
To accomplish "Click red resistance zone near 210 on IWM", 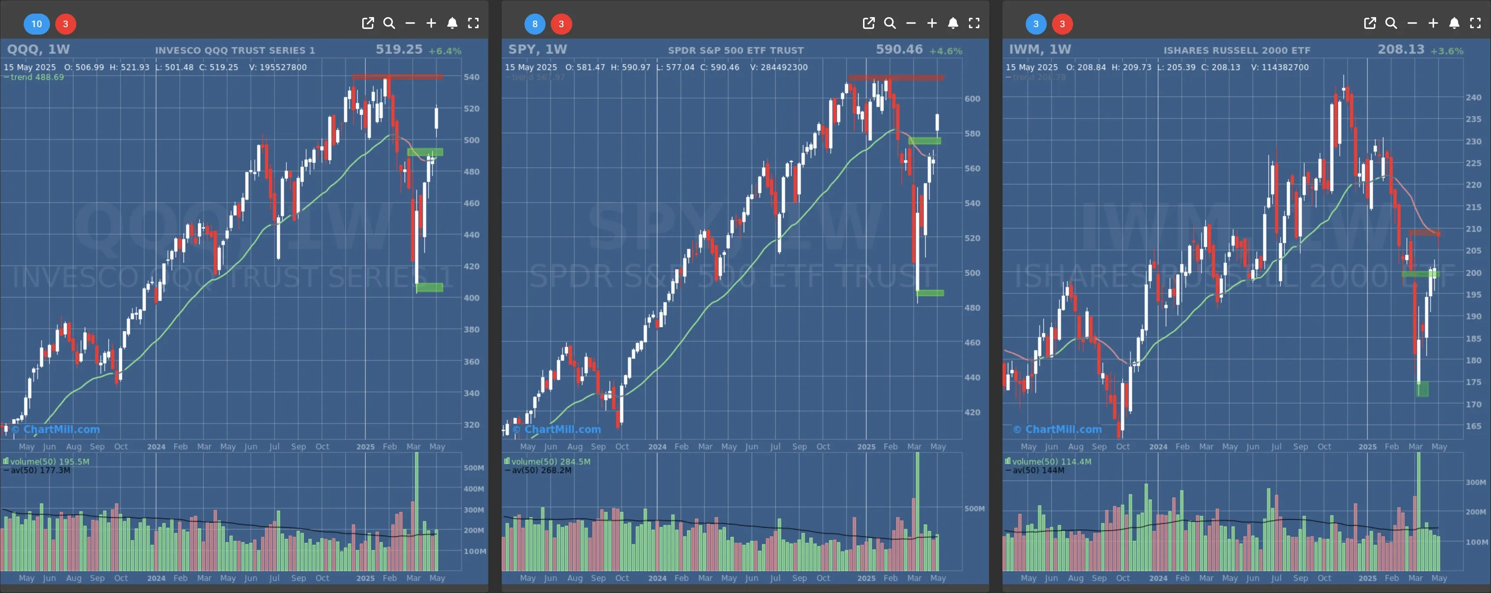I will point(1424,233).
